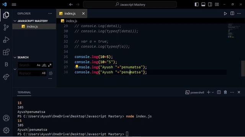
Task: Run the code with the play button
Action: coord(225,14)
